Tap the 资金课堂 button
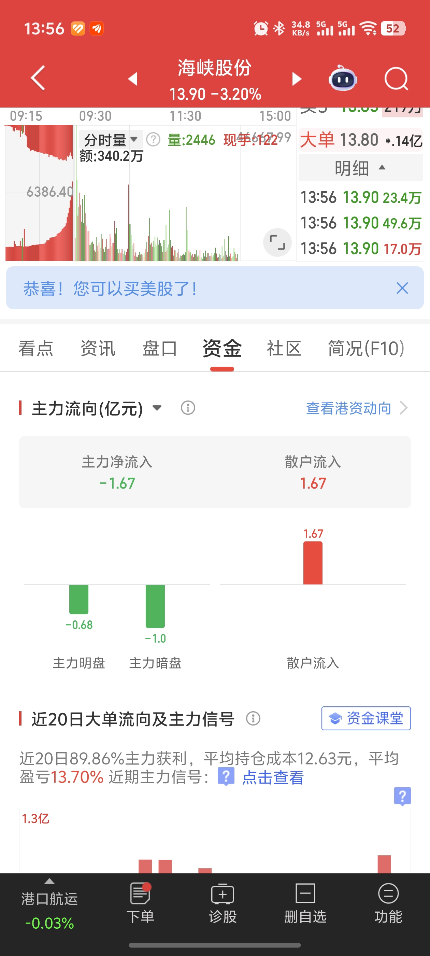 coord(366,718)
